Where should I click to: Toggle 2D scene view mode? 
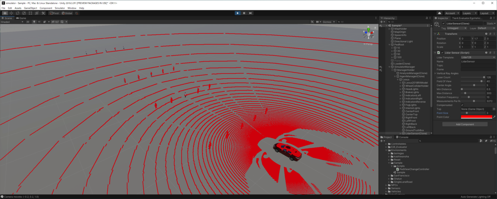(28, 22)
